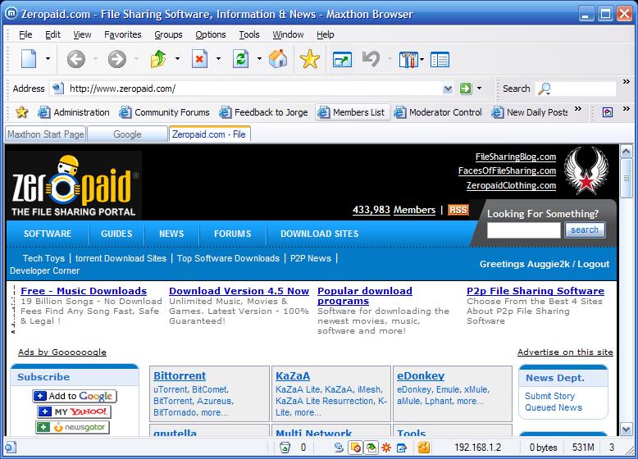638x459 pixels.
Task: Open the Favorites menu
Action: coord(122,34)
